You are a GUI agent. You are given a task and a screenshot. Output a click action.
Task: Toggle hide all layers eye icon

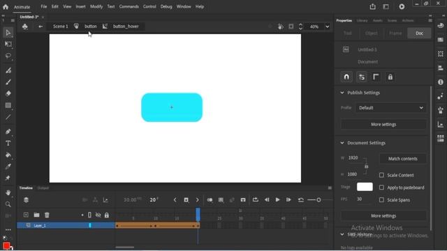point(98,215)
